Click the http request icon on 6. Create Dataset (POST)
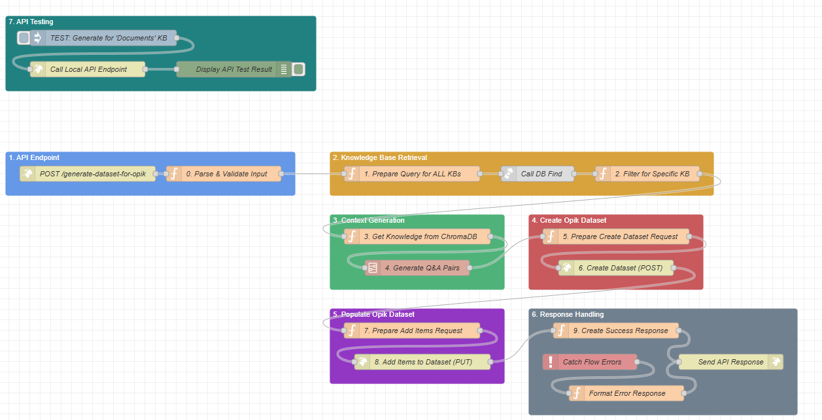The height and width of the screenshot is (420, 822). 566,268
